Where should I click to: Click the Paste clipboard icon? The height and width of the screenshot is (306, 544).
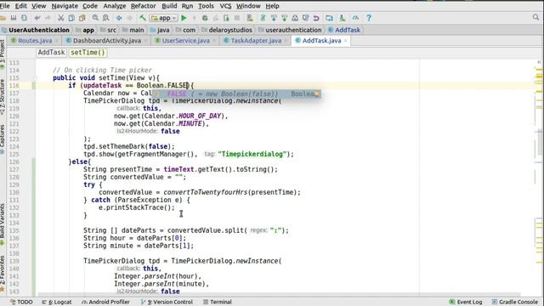click(82, 18)
